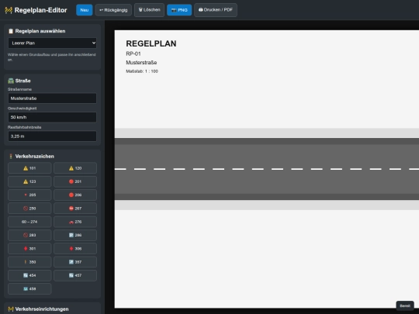This screenshot has height=314, width=419.
Task: Click the Maßstab 1 : 100 label
Action: coord(142,71)
